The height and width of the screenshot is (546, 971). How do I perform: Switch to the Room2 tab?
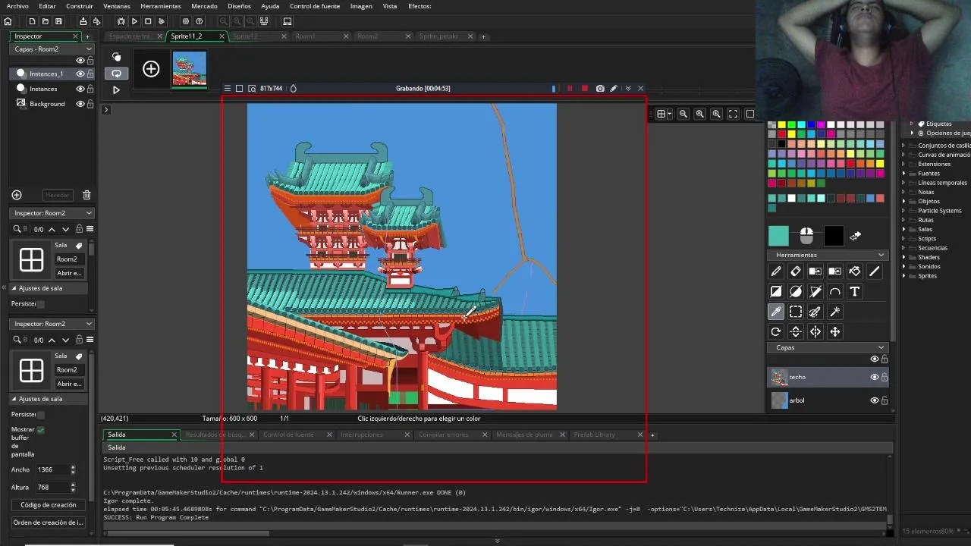[368, 36]
